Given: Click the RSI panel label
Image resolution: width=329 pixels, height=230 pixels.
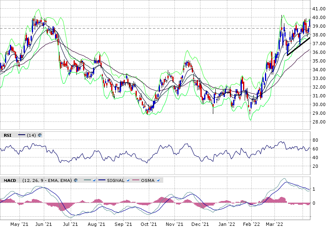Looking at the screenshot, I should tap(7, 135).
